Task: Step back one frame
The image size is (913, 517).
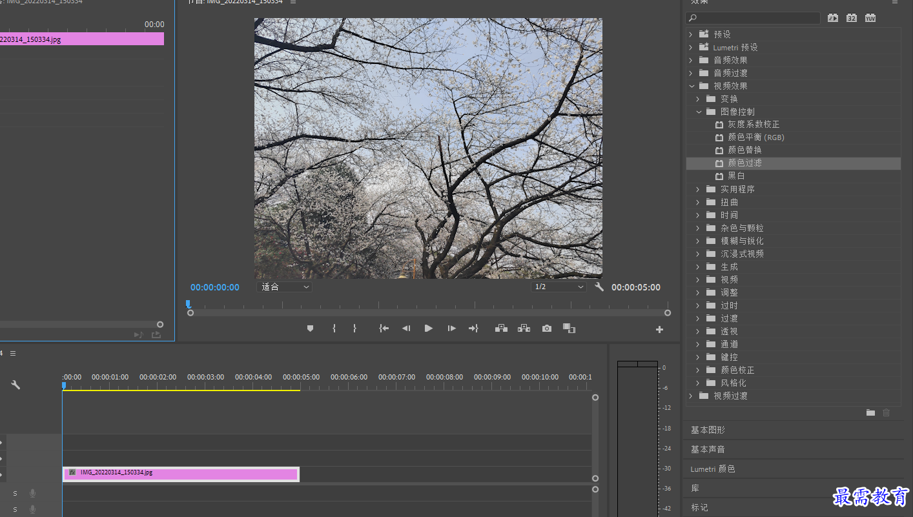Action: [406, 329]
